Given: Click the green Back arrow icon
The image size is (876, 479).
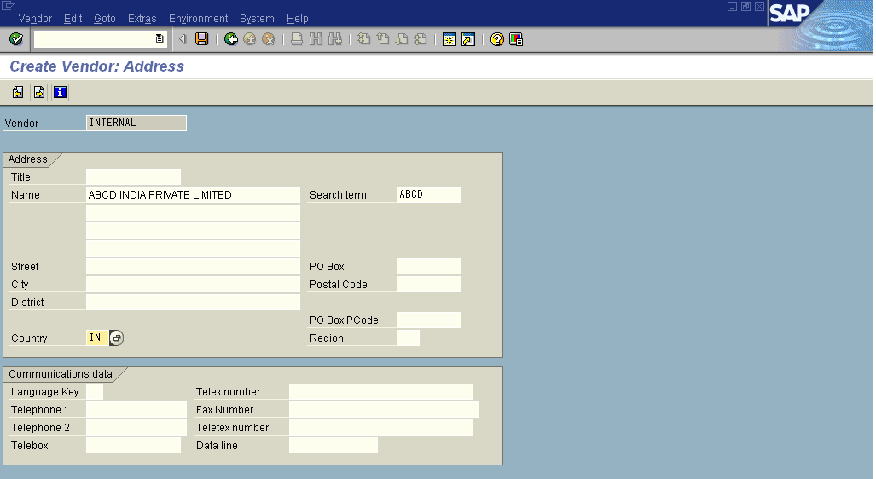Looking at the screenshot, I should tap(230, 39).
